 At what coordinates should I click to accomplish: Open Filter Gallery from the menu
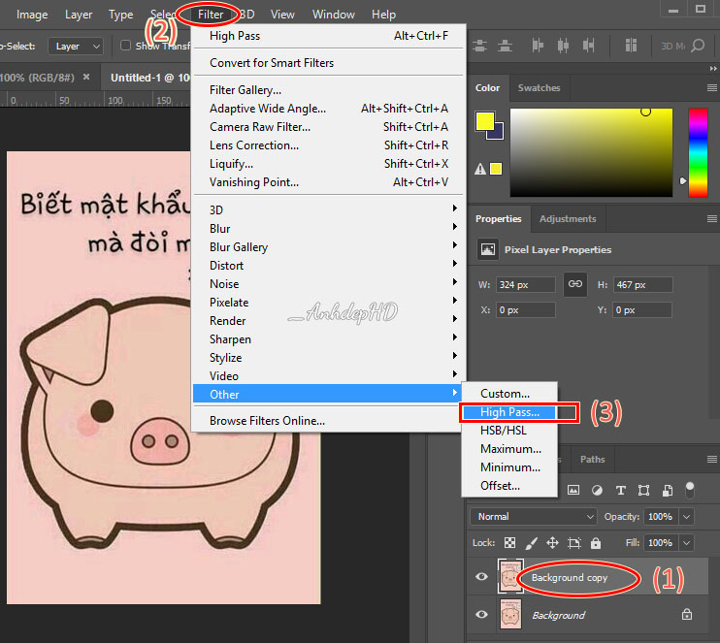click(x=329, y=90)
